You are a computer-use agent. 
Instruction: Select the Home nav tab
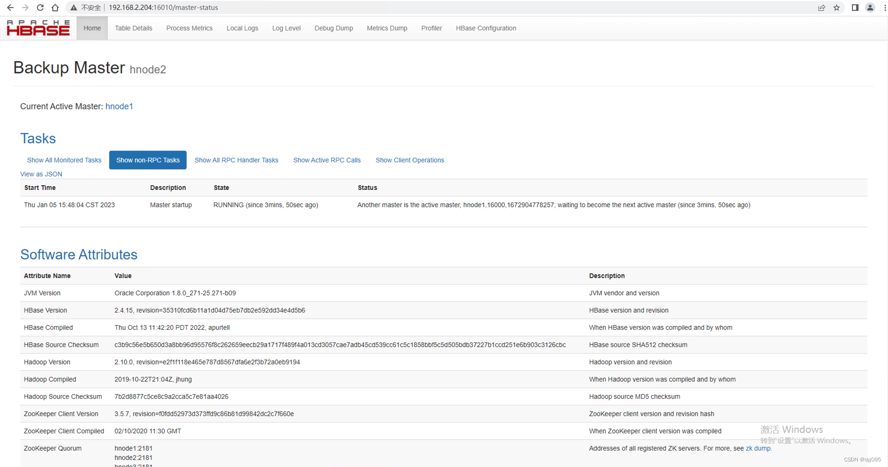click(92, 28)
